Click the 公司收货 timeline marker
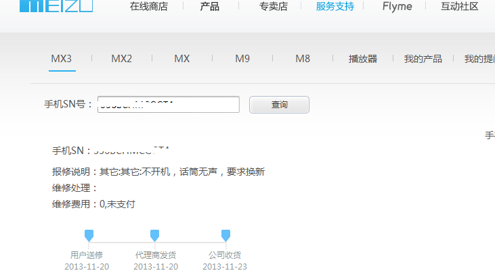 pyautogui.click(x=225, y=235)
